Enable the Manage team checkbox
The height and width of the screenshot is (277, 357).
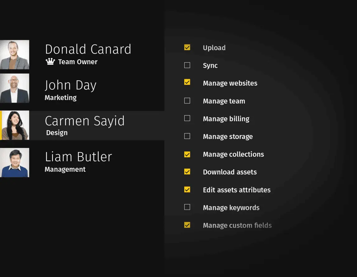coord(187,101)
